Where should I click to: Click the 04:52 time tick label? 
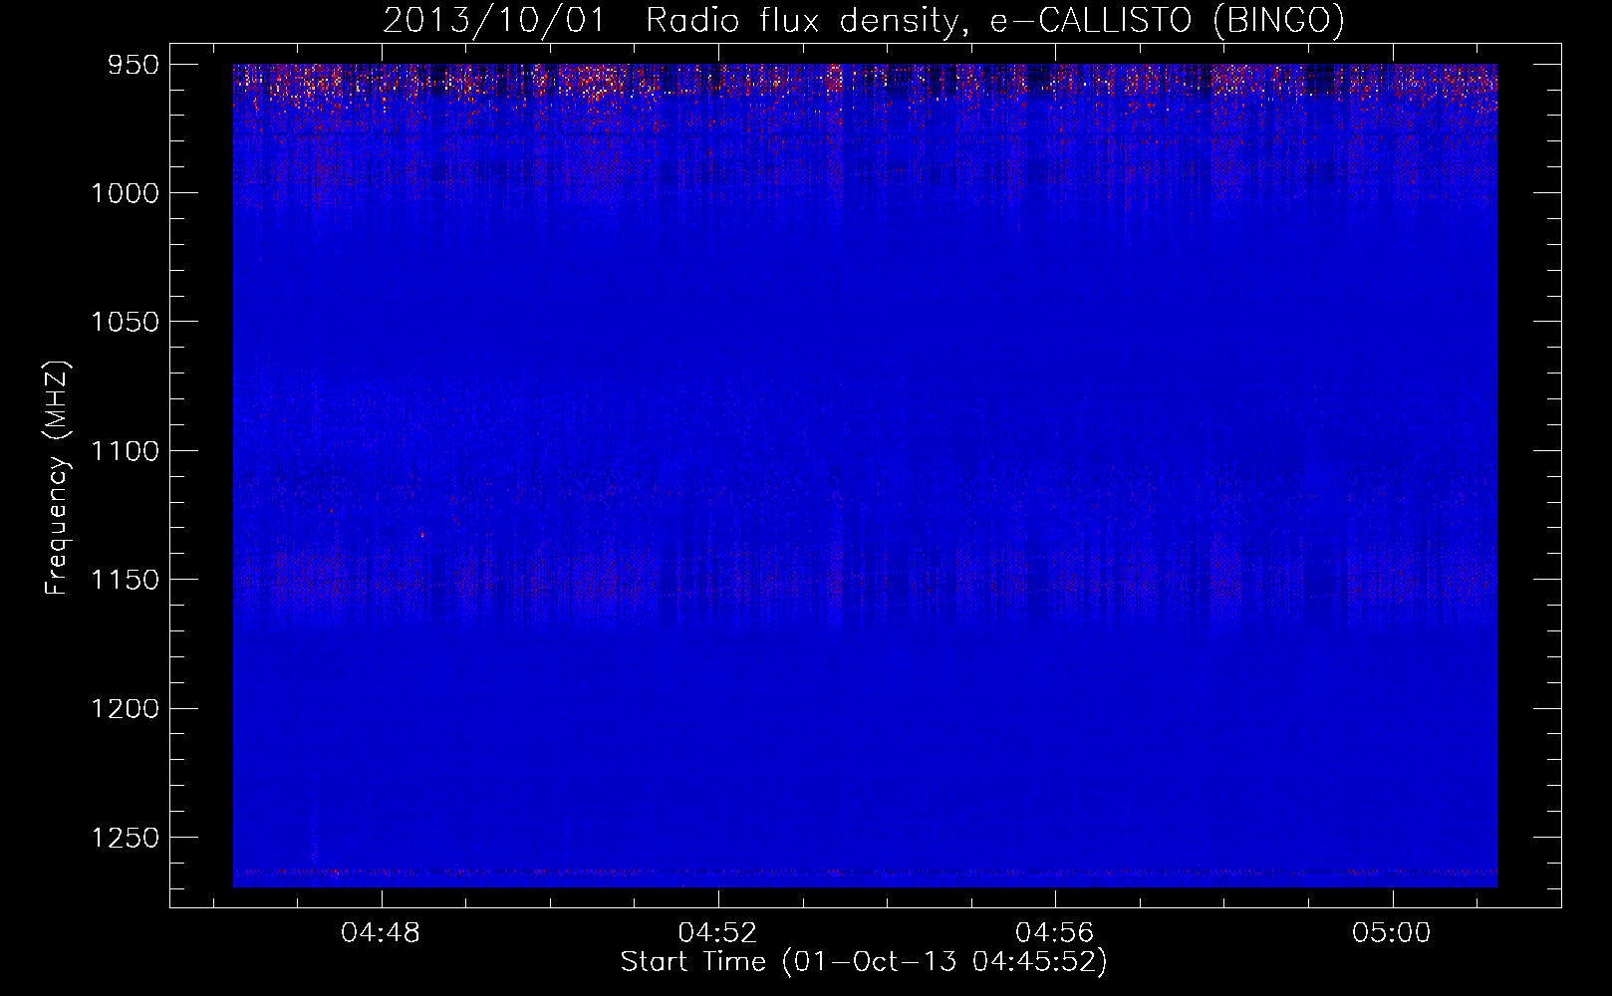tap(717, 933)
